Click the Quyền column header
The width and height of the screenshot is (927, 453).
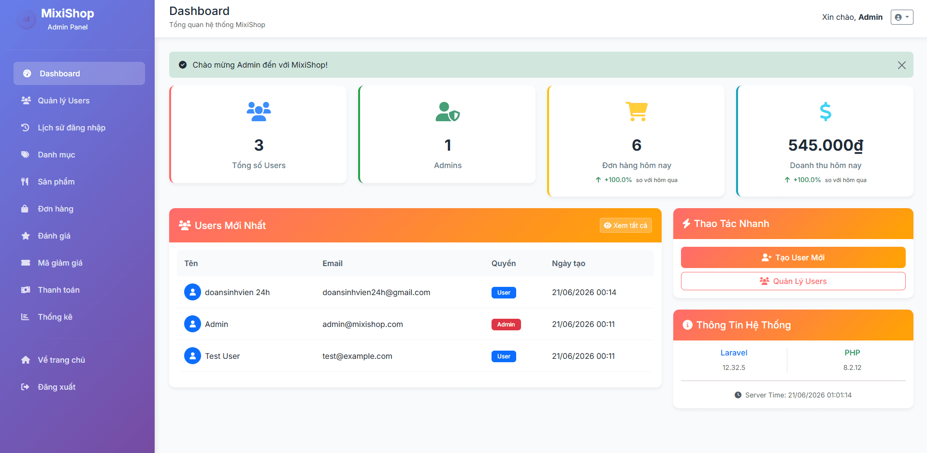point(504,263)
